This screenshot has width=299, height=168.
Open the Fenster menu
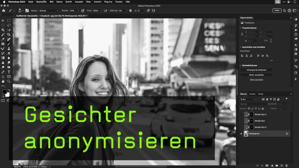point(119,2)
